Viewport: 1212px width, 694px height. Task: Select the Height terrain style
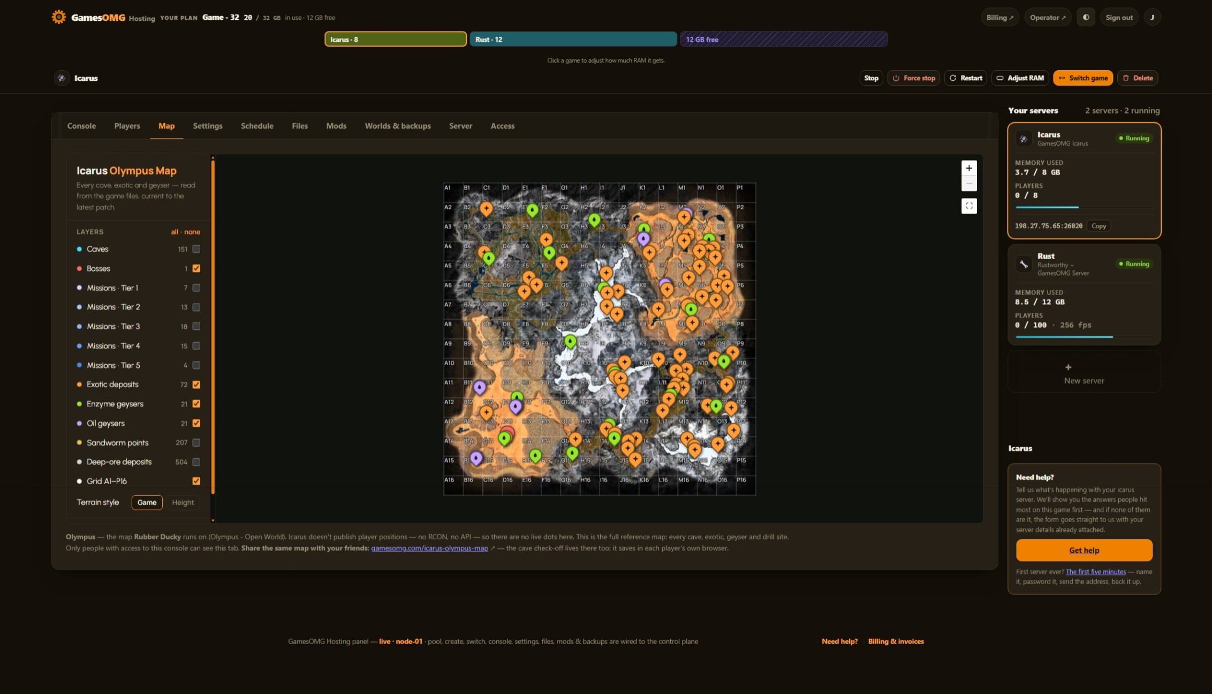[x=183, y=502]
